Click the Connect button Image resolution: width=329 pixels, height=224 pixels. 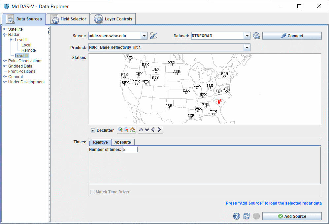click(292, 36)
